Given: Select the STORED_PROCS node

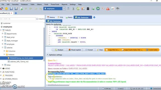Looking at the screenshot, I should click(x=11, y=79).
